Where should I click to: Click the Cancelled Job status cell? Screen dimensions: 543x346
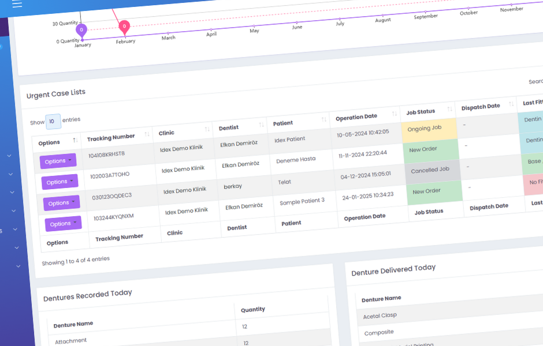tap(432, 171)
